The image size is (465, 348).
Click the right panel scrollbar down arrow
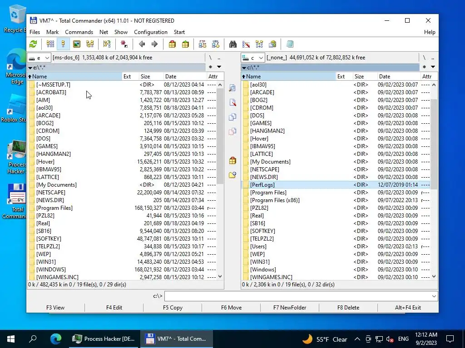[x=434, y=277]
